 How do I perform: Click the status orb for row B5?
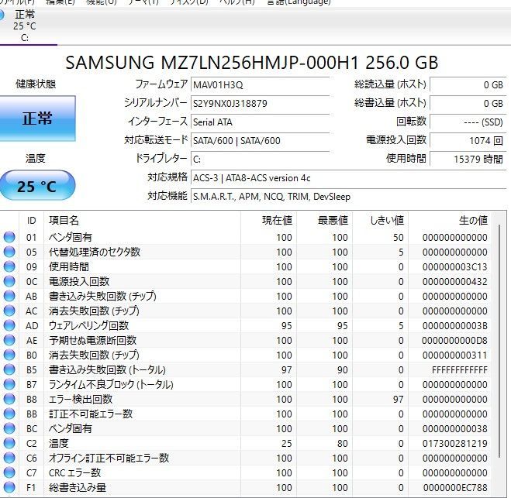[9, 369]
